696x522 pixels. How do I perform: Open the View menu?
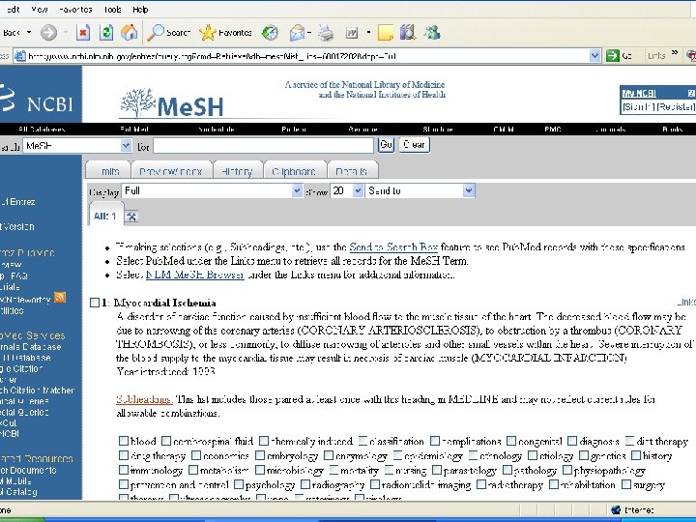pyautogui.click(x=40, y=10)
